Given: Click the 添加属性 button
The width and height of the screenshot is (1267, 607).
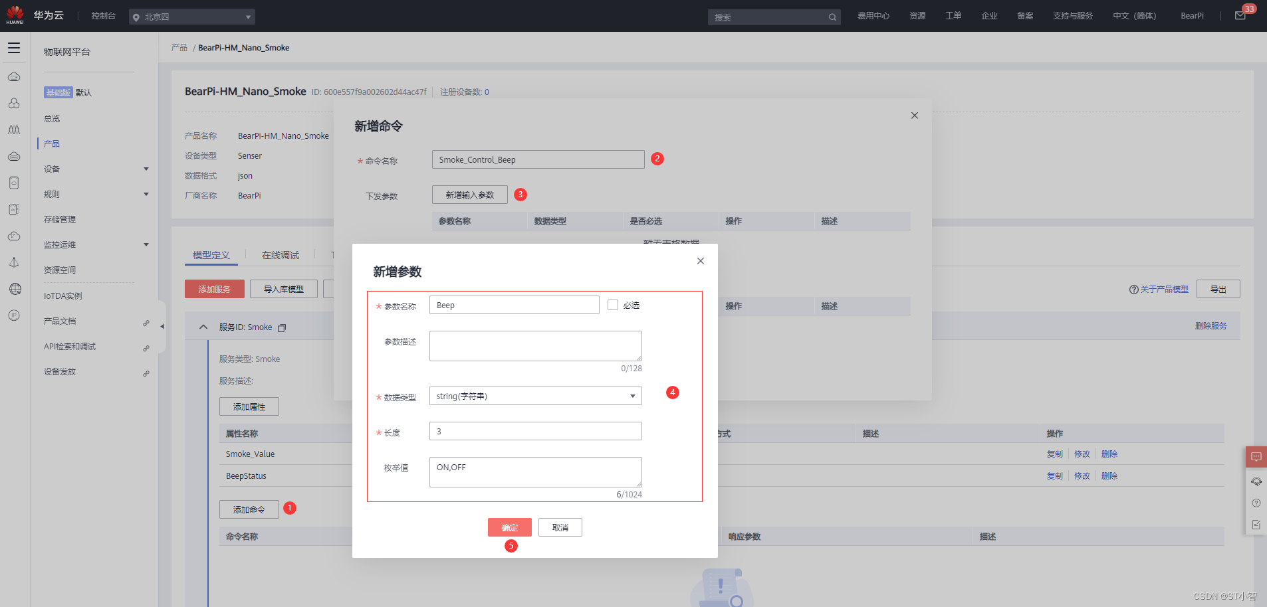Looking at the screenshot, I should pos(249,406).
